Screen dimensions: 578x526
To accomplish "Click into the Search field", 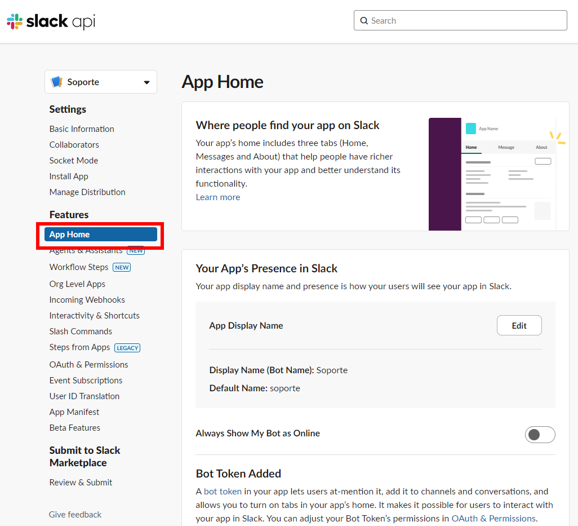I will pyautogui.click(x=465, y=21).
